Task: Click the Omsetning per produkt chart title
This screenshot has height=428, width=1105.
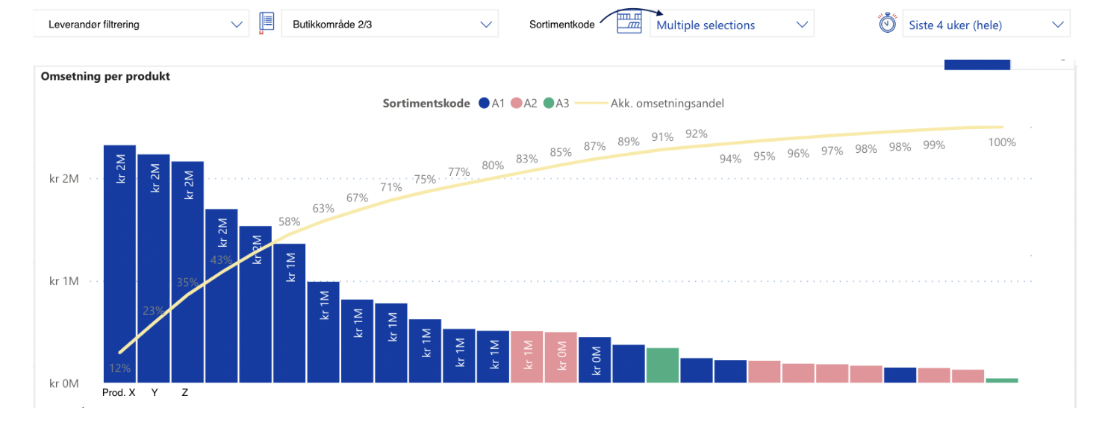Action: point(105,76)
